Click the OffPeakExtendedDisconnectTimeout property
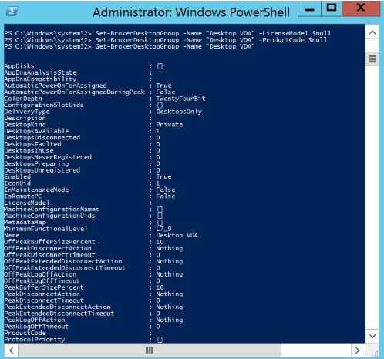The image size is (384, 359). click(65, 268)
